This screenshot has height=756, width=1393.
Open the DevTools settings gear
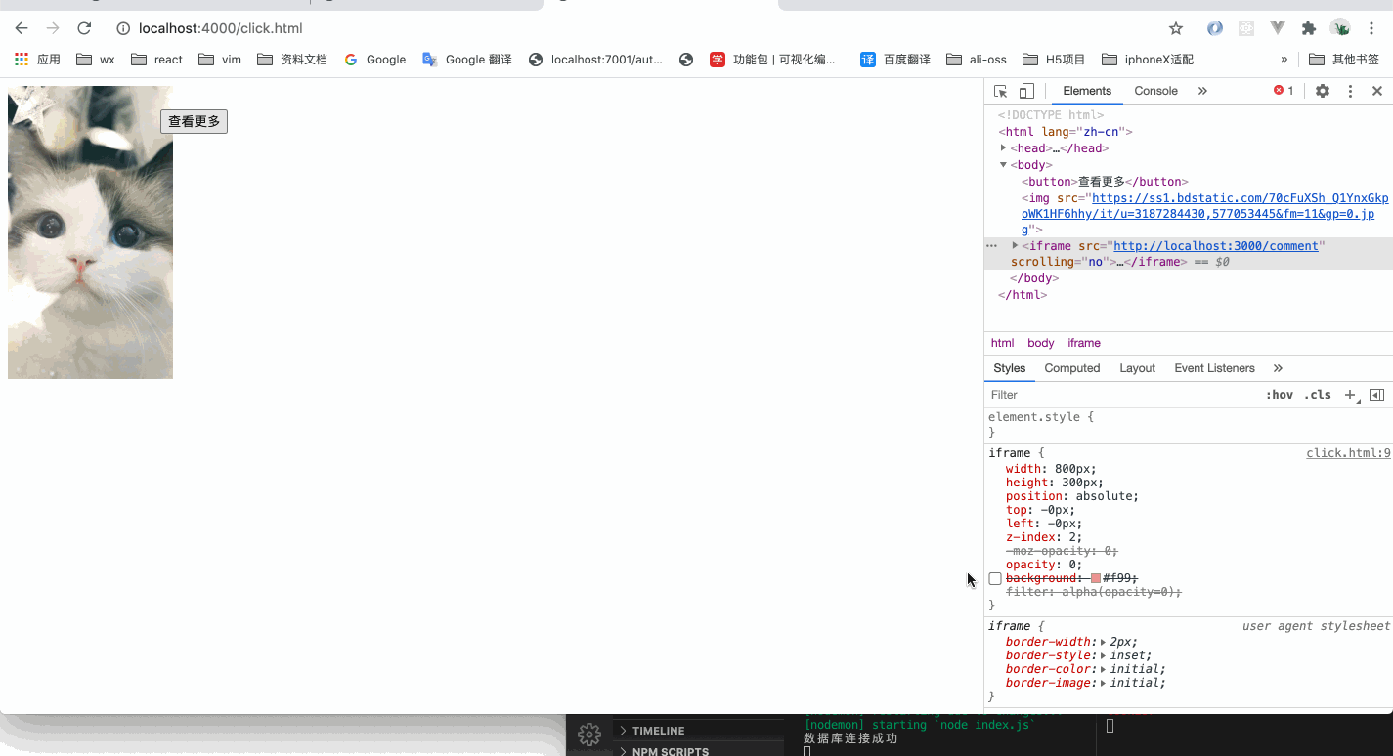1323,90
